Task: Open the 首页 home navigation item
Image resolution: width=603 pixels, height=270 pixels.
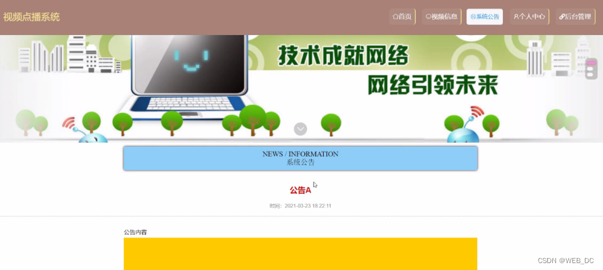Action: pyautogui.click(x=402, y=16)
